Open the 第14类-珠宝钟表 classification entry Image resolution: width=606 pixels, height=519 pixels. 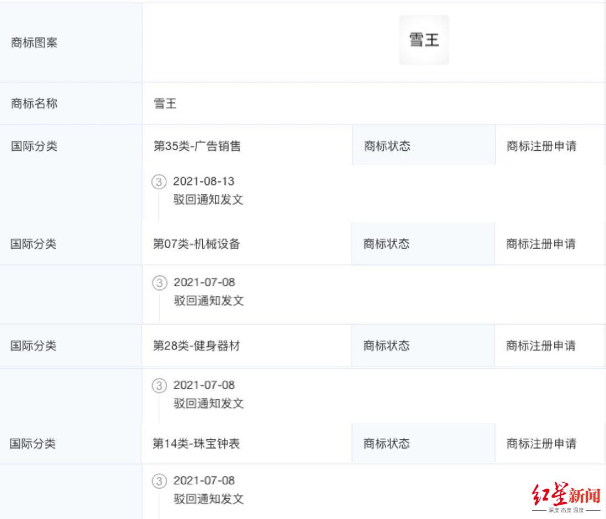pos(196,444)
